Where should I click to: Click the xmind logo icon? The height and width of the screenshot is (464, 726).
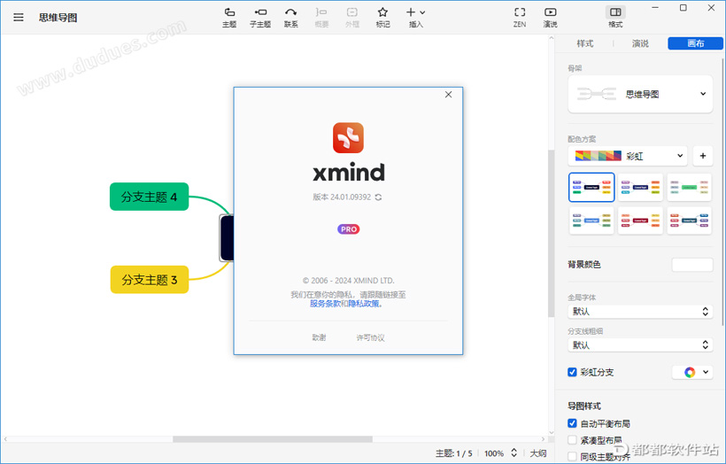click(x=348, y=137)
